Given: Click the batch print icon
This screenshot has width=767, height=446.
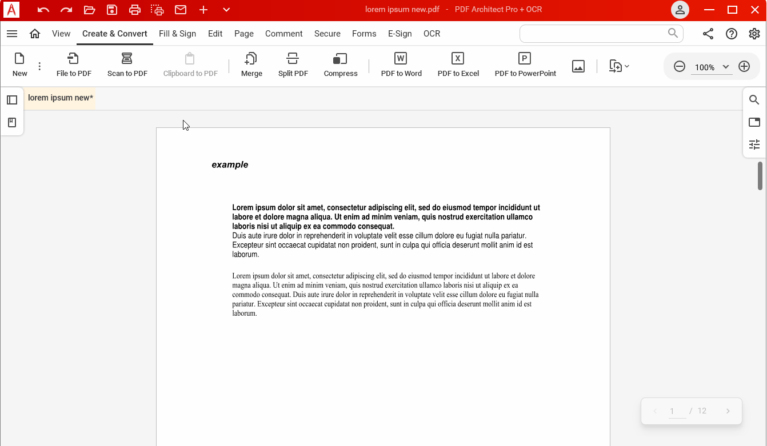Looking at the screenshot, I should 157,10.
